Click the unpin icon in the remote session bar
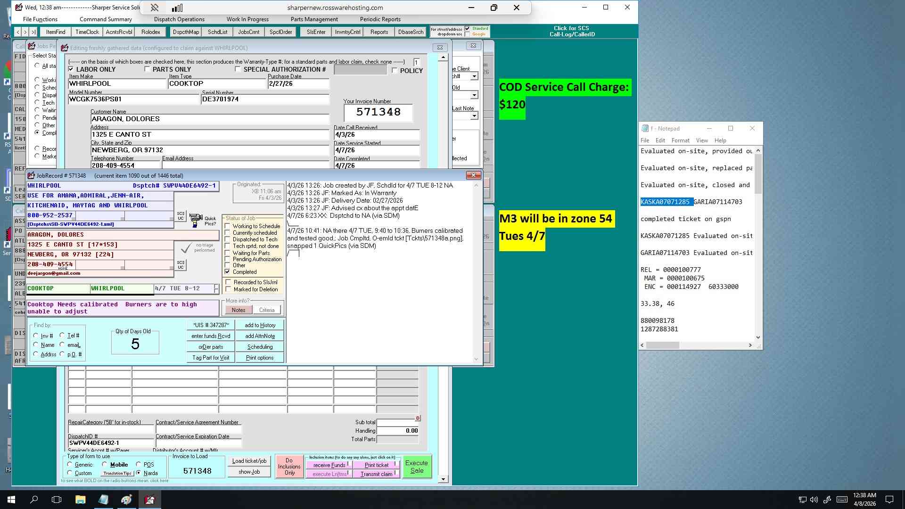The width and height of the screenshot is (905, 509). 154,8
